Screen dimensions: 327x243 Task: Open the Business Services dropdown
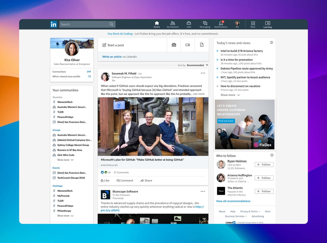click(x=236, y=216)
